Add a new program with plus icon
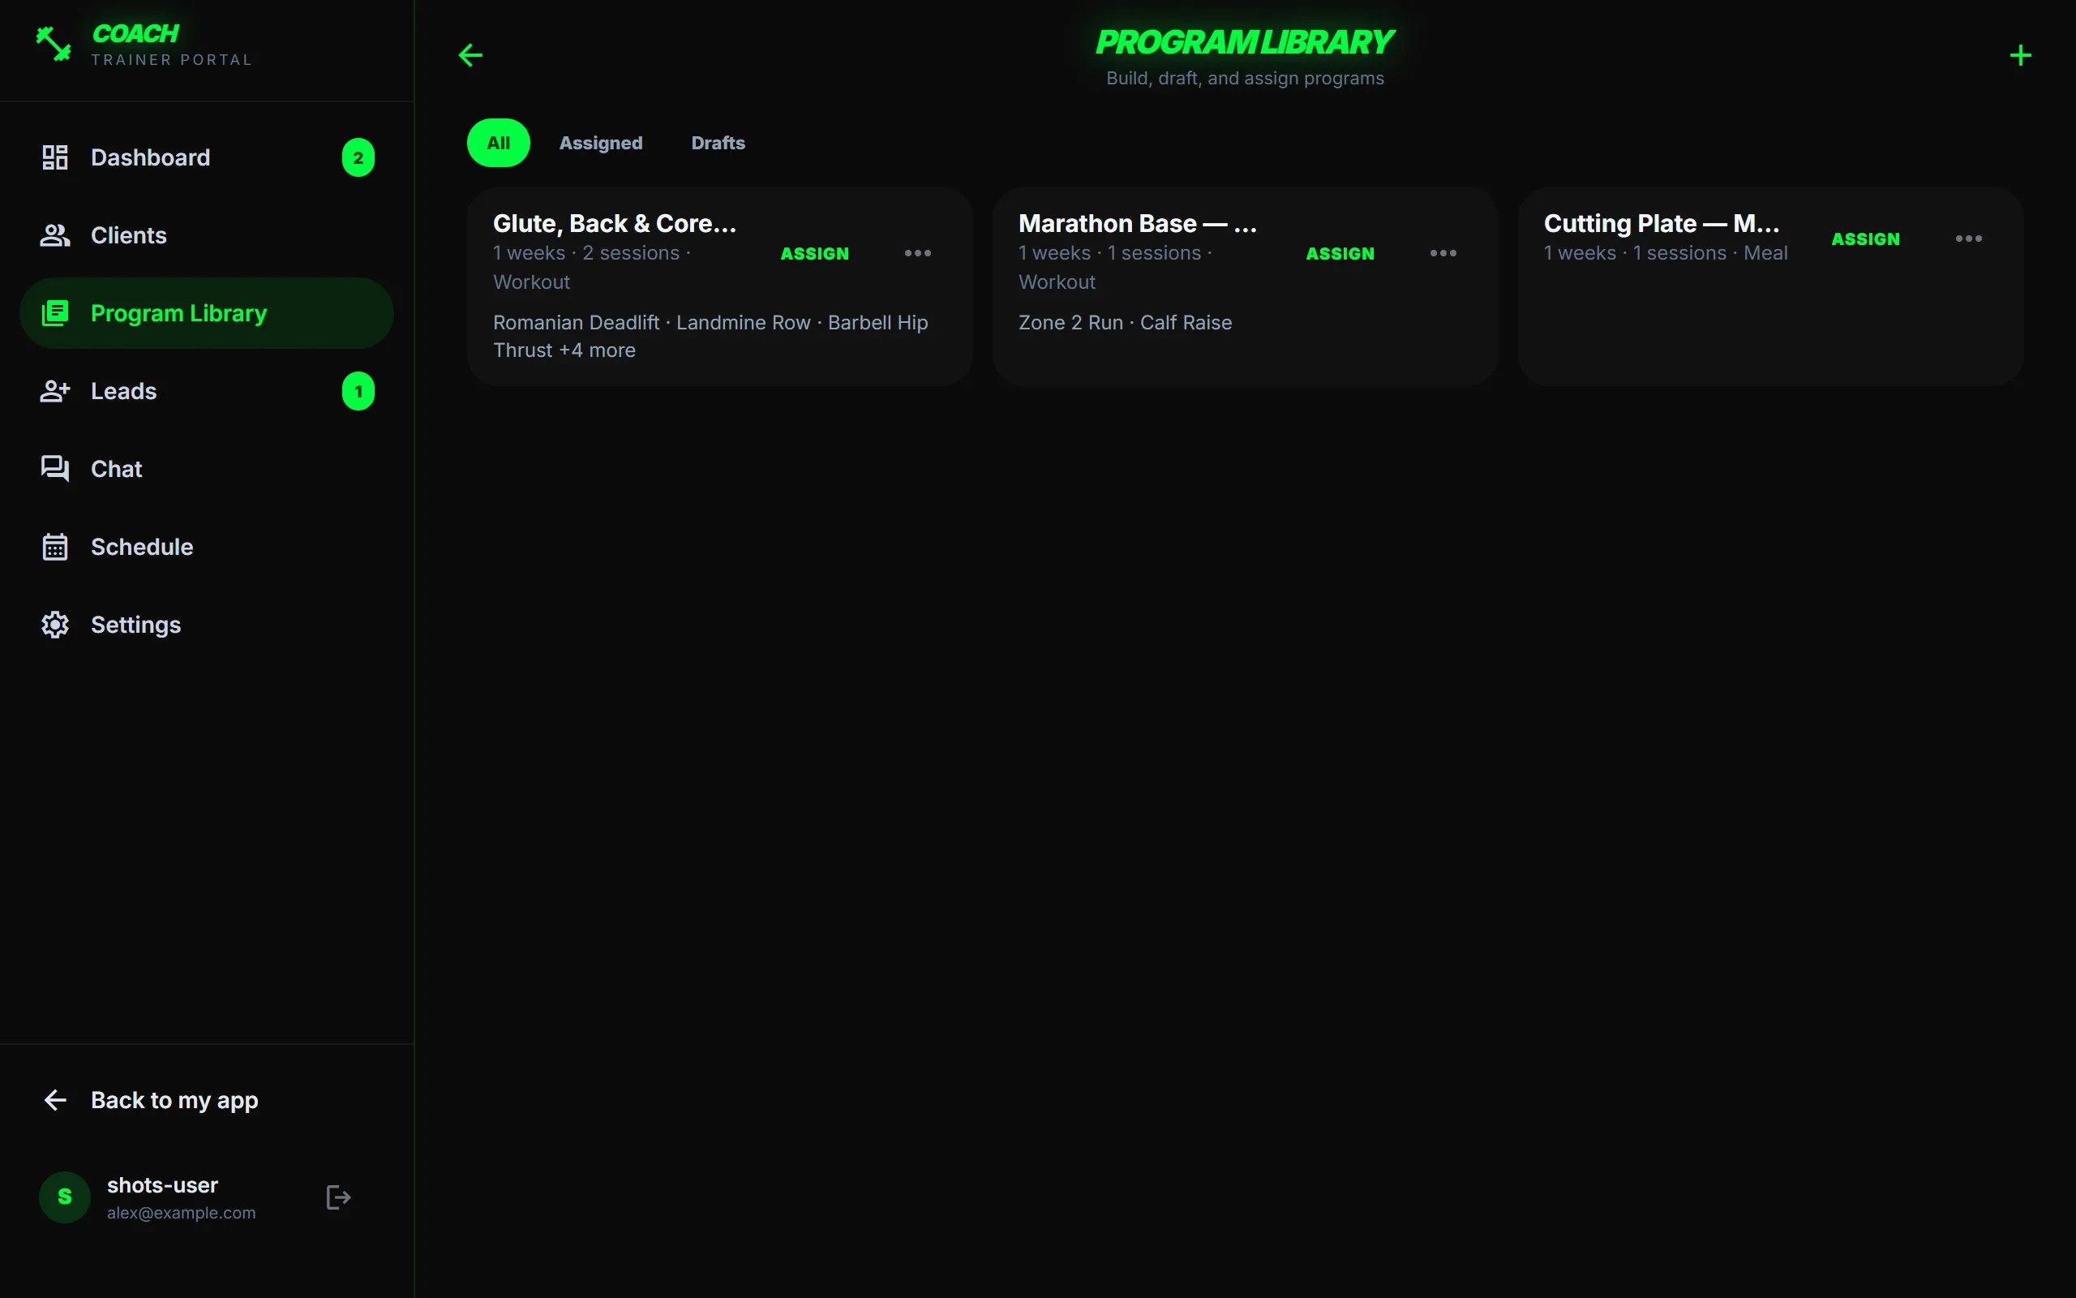The height and width of the screenshot is (1298, 2076). [2020, 56]
